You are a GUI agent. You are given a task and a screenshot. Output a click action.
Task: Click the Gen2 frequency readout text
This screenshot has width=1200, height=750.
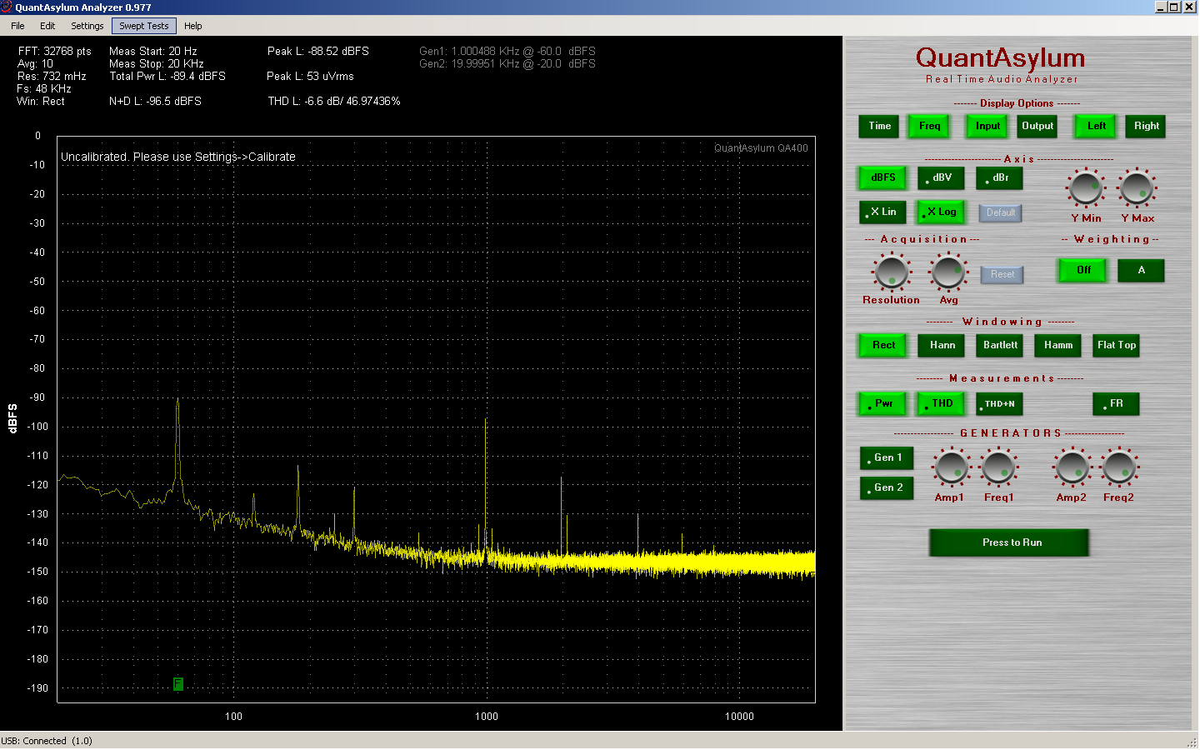507,64
